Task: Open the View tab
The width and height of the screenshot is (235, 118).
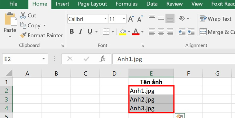Action: point(197,4)
